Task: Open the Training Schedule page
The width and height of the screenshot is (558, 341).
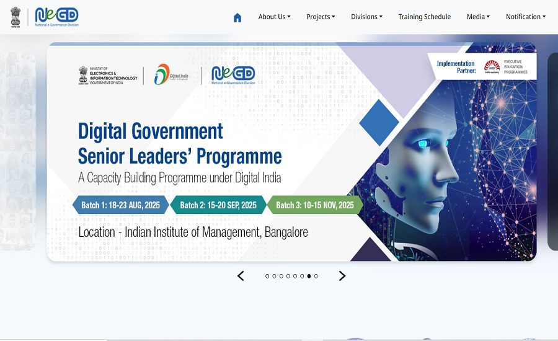Action: click(424, 17)
